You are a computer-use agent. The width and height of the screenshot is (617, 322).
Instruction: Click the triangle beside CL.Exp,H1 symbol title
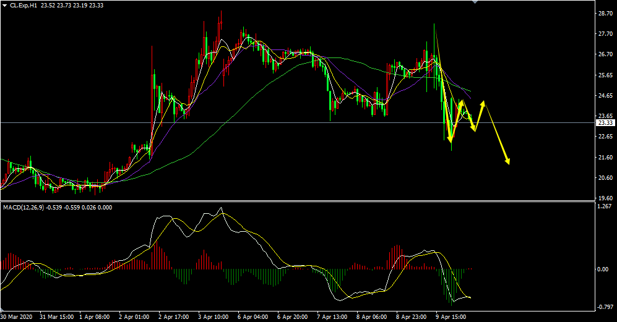pos(4,6)
